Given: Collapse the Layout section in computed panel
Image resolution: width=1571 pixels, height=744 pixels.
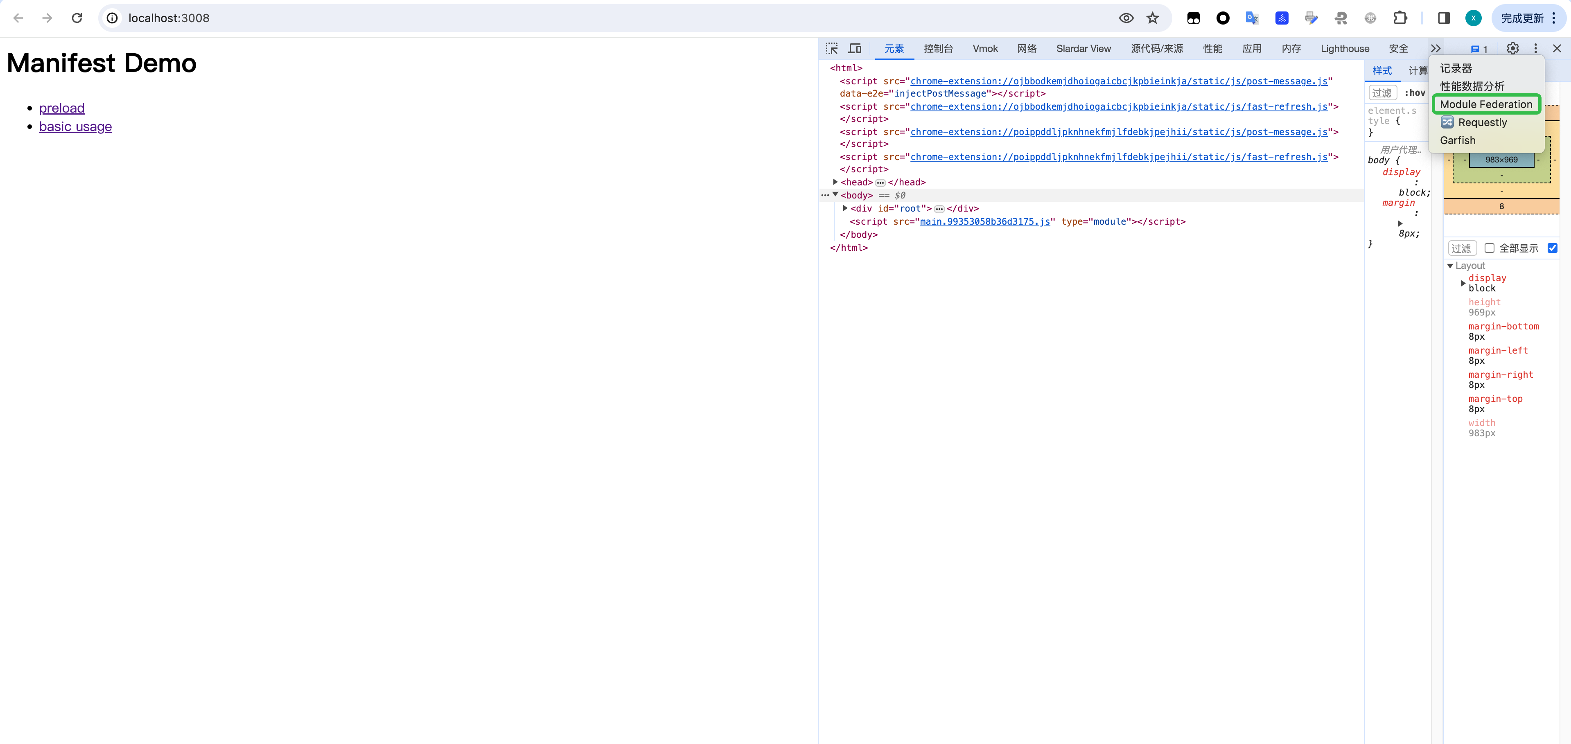Looking at the screenshot, I should coord(1450,266).
